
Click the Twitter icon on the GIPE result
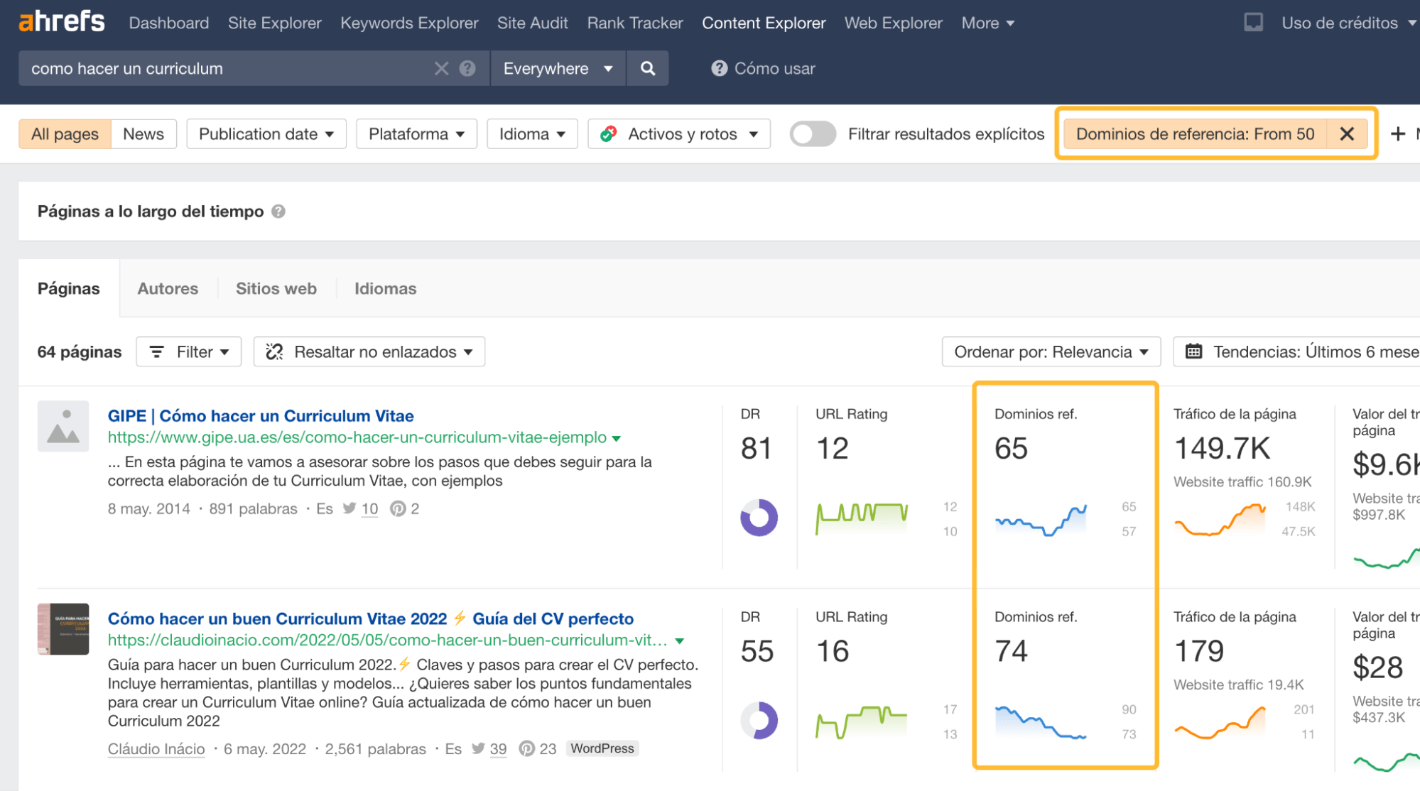pos(349,508)
